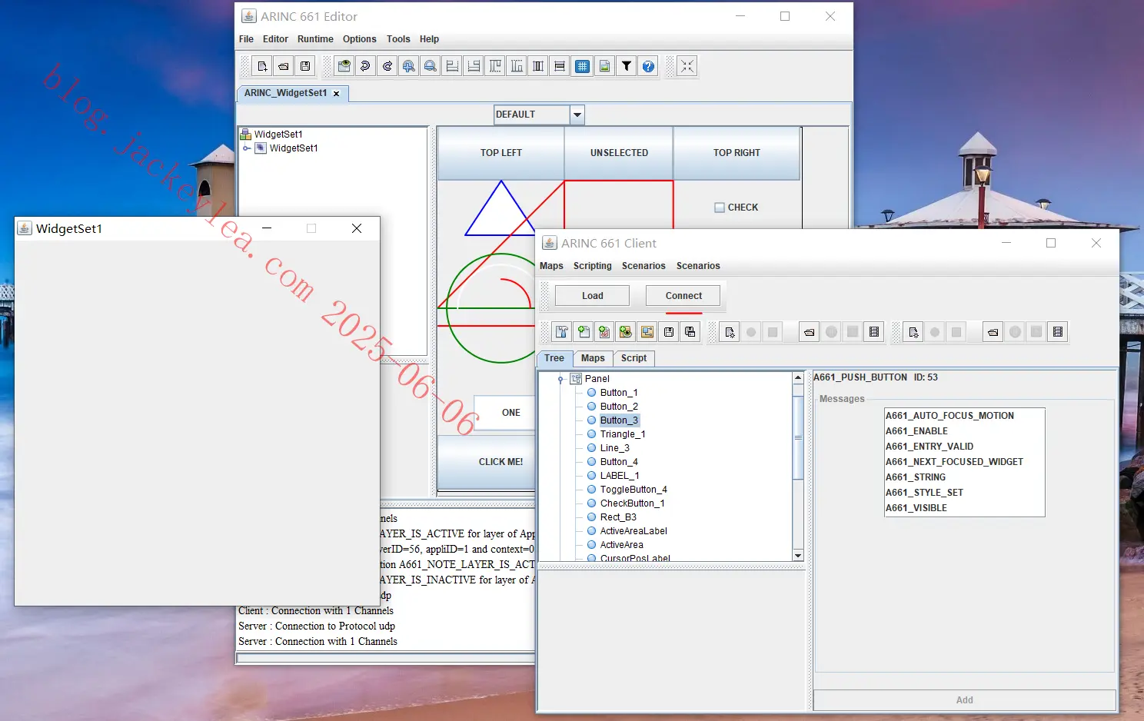
Task: Click the Add button at Client bottom
Action: click(964, 700)
